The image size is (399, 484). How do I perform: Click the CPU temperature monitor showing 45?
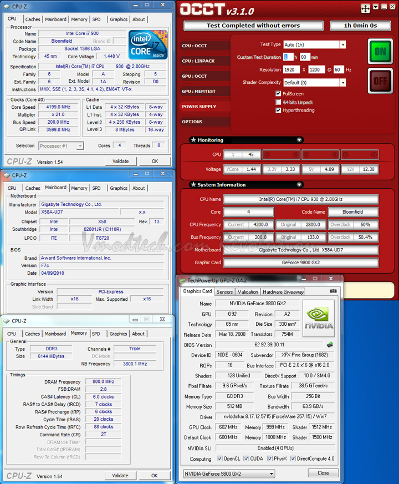coord(242,154)
